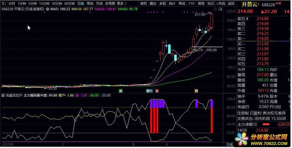Select the 1分钟 period
The height and width of the screenshot is (148, 292).
pyautogui.click(x=22, y=4)
